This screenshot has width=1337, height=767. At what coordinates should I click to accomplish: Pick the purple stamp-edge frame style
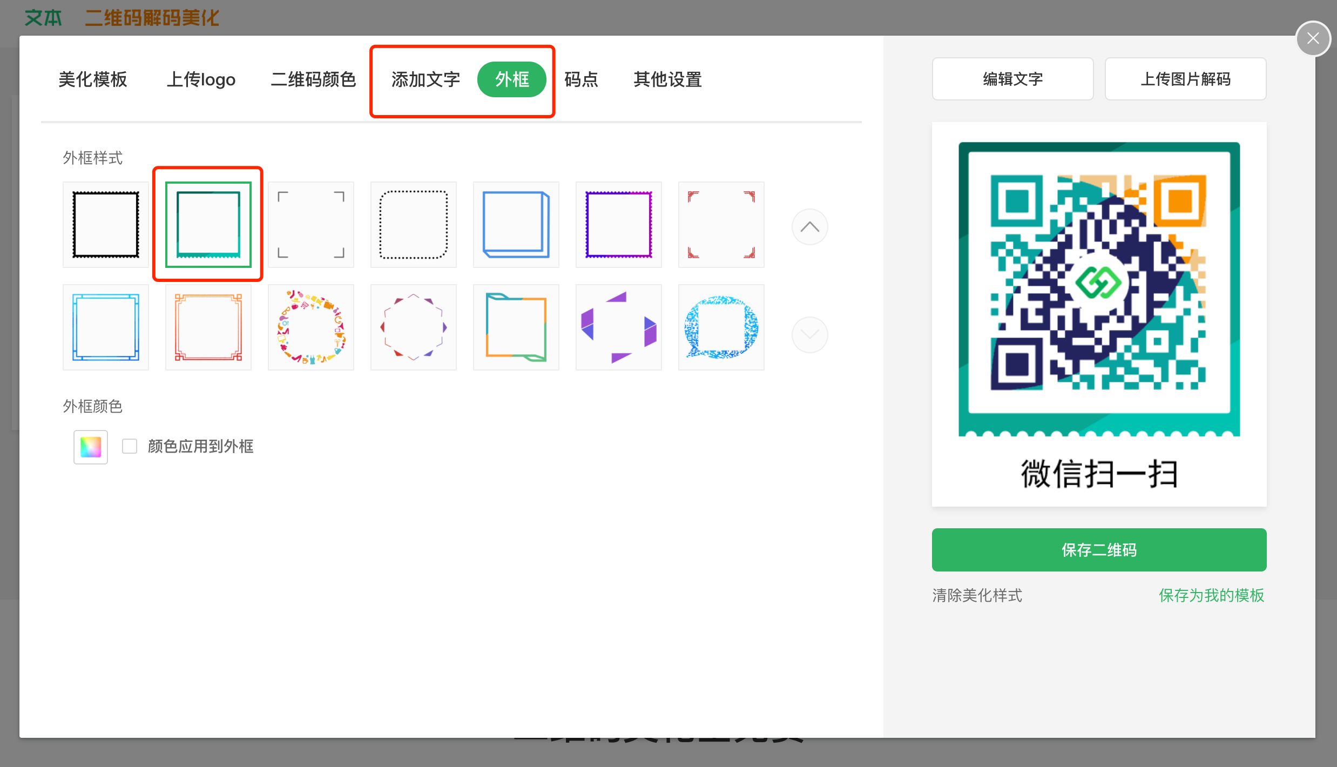[619, 225]
